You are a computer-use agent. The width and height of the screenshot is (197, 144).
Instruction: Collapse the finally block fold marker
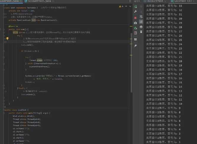click(x=4, y=88)
